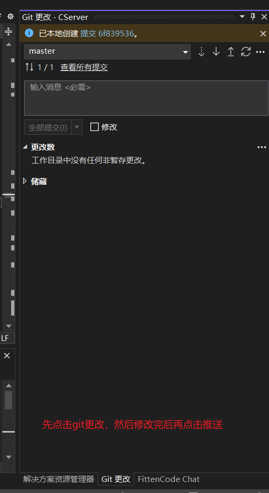
Task: Push commits with the up arrow icon
Action: [x=231, y=52]
